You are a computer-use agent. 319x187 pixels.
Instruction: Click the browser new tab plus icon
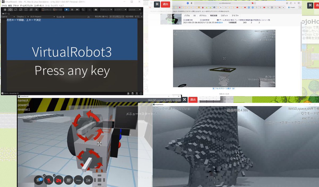294,3
